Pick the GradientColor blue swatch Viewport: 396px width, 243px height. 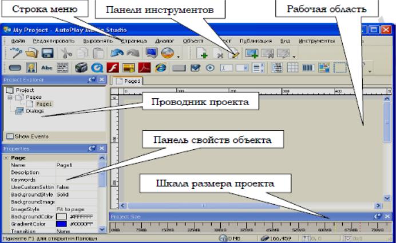pyautogui.click(x=61, y=224)
